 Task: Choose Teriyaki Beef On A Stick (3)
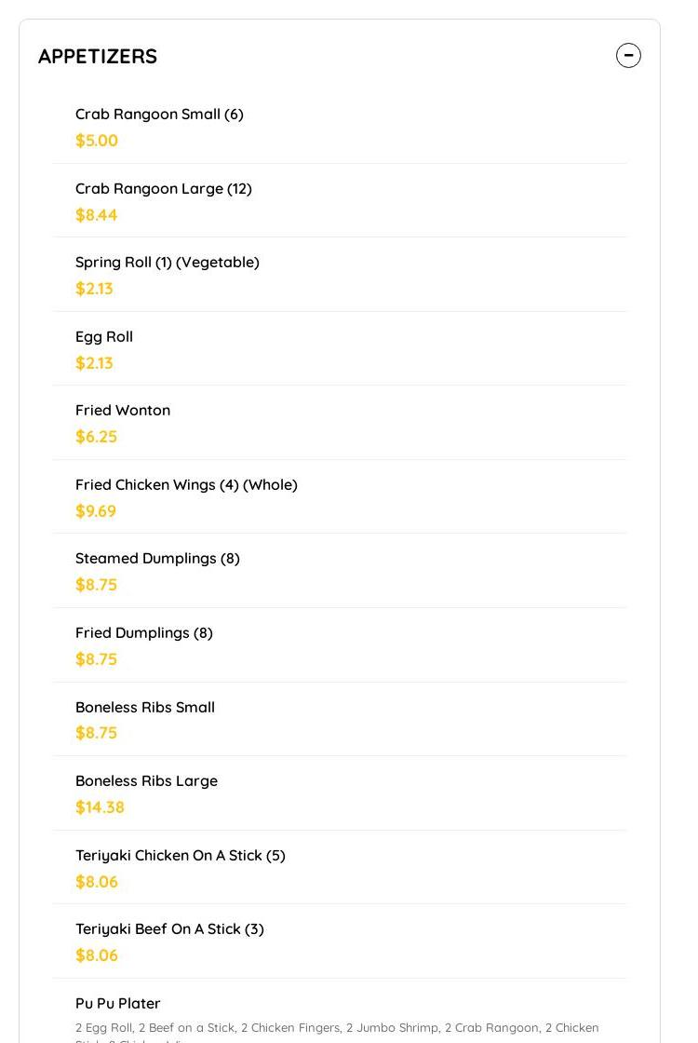point(340,941)
